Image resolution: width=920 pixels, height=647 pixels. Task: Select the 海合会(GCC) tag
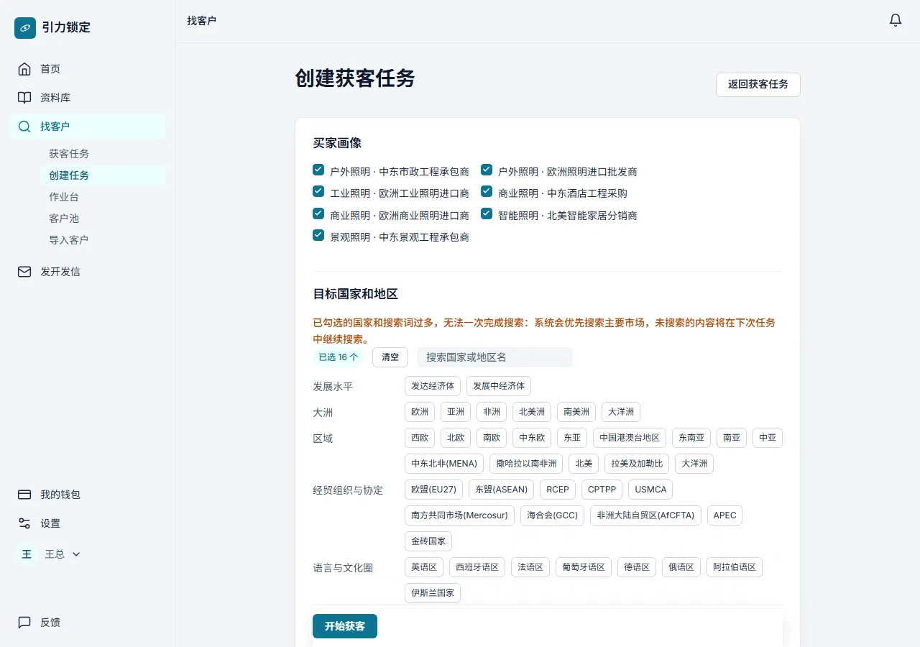pyautogui.click(x=552, y=515)
